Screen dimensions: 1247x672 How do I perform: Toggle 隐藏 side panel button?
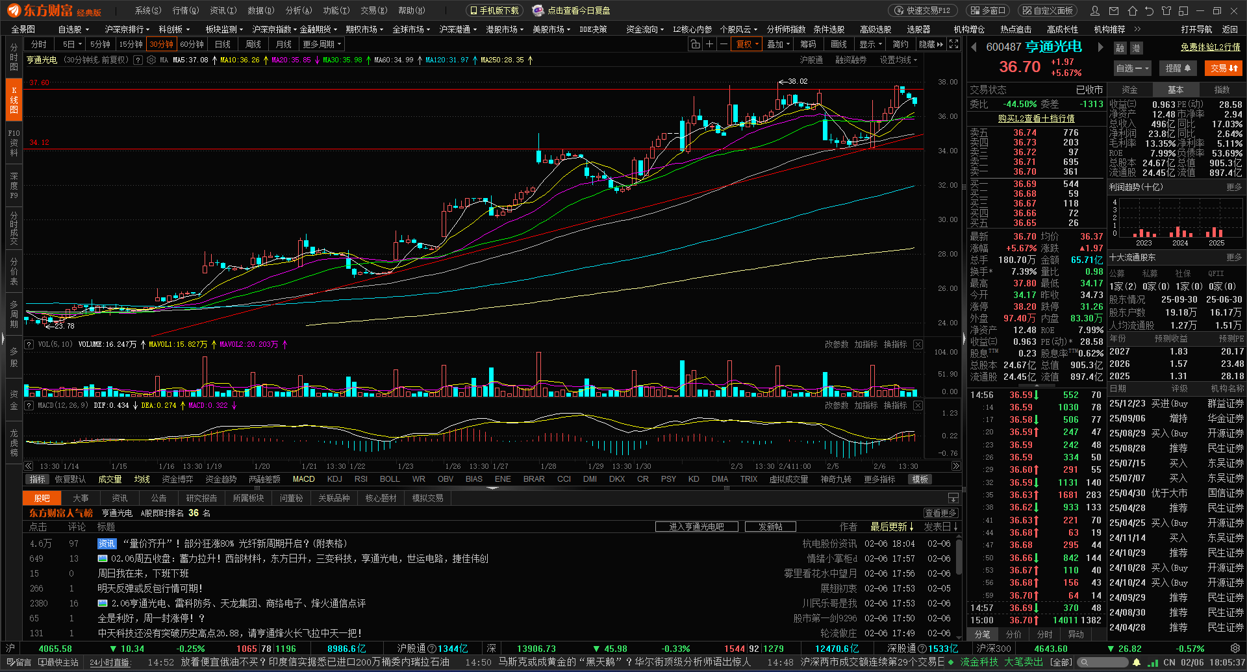[931, 44]
